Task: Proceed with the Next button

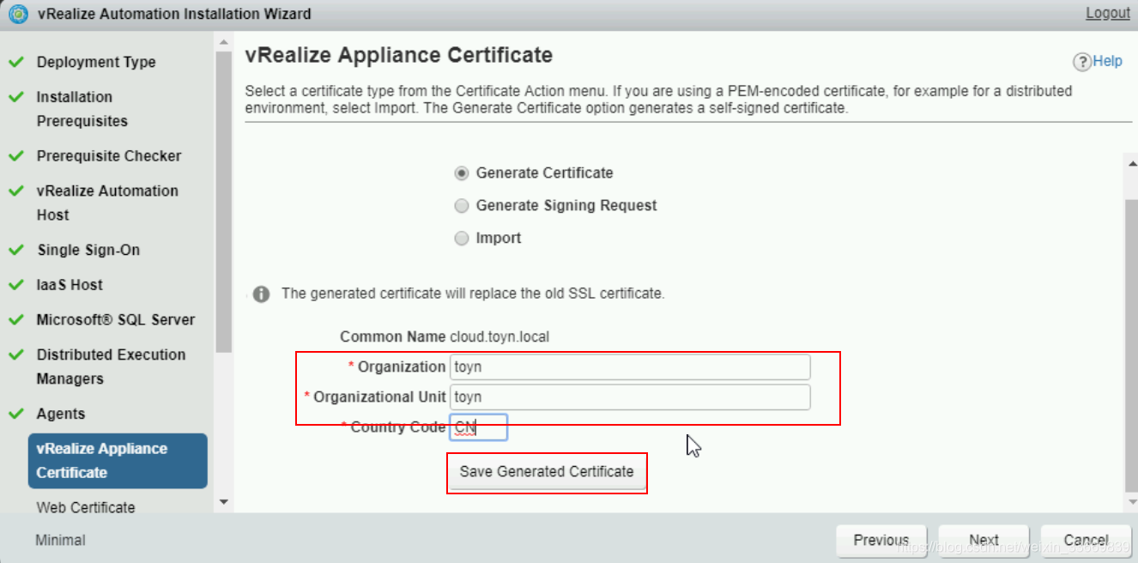Action: 984,541
